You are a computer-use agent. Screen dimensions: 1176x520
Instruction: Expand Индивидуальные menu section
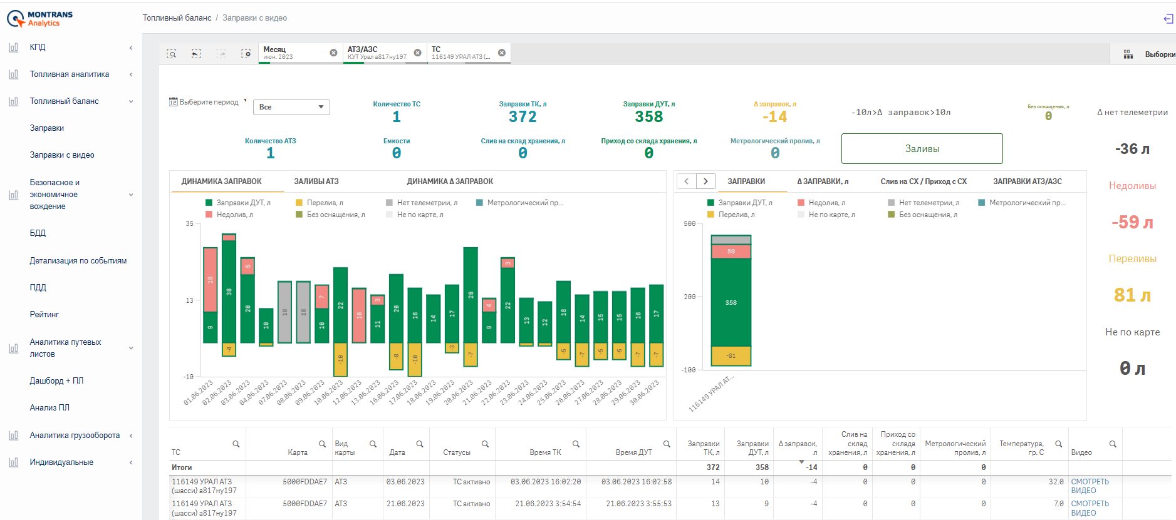[x=131, y=462]
